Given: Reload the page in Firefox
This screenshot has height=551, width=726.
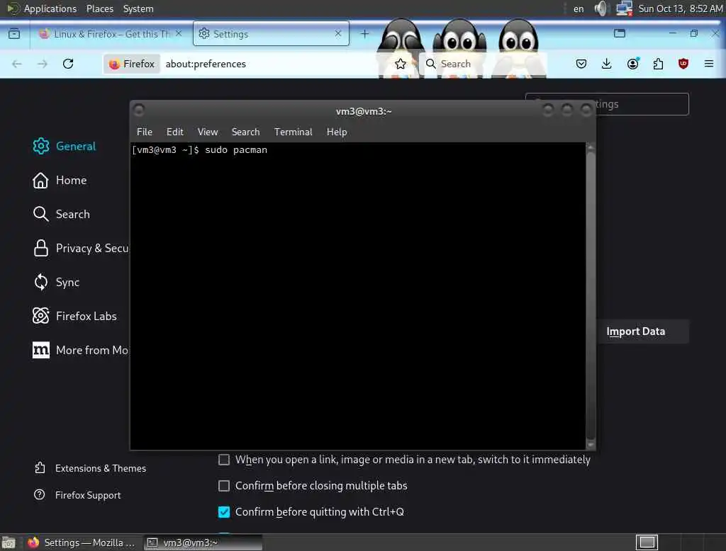Looking at the screenshot, I should click(x=68, y=64).
